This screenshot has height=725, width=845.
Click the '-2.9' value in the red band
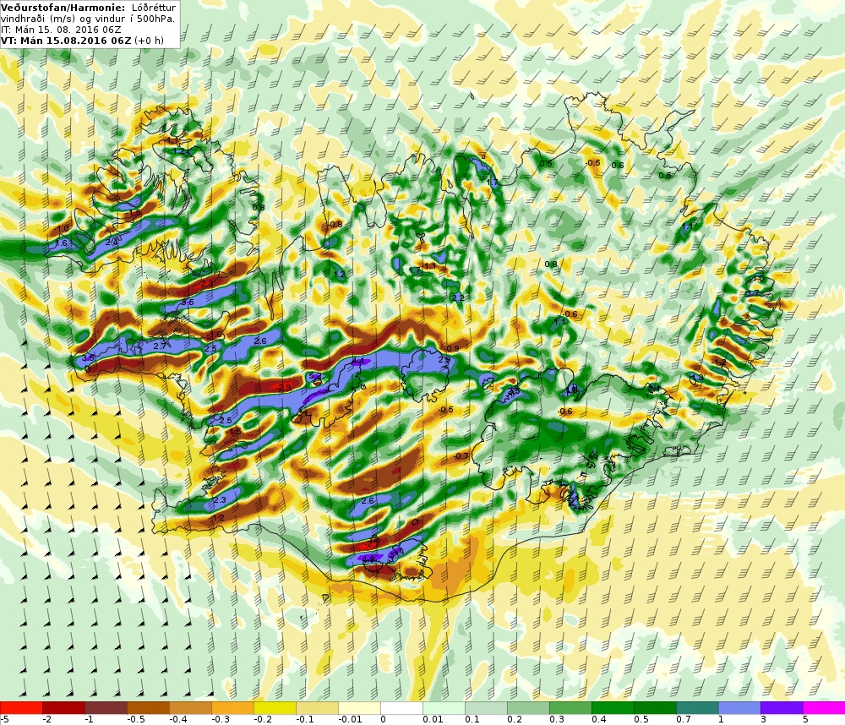click(x=284, y=387)
